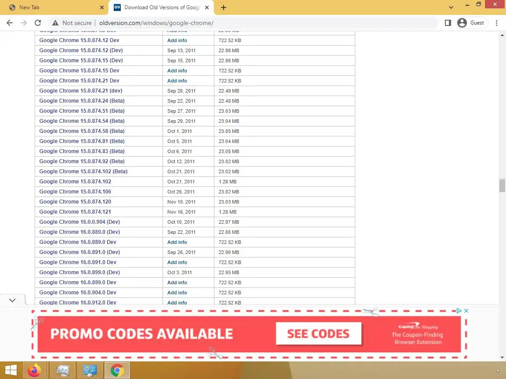Open Google Chrome 15.0.874.15 (Dev) link
The image size is (506, 379).
tap(81, 60)
